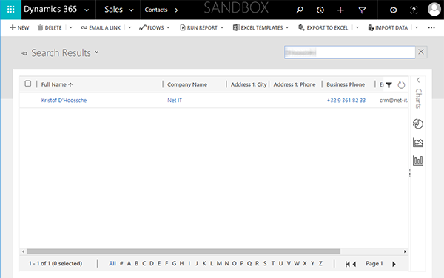Expand the Charts pane arrow
Screen dimensions: 444x278
point(418,81)
